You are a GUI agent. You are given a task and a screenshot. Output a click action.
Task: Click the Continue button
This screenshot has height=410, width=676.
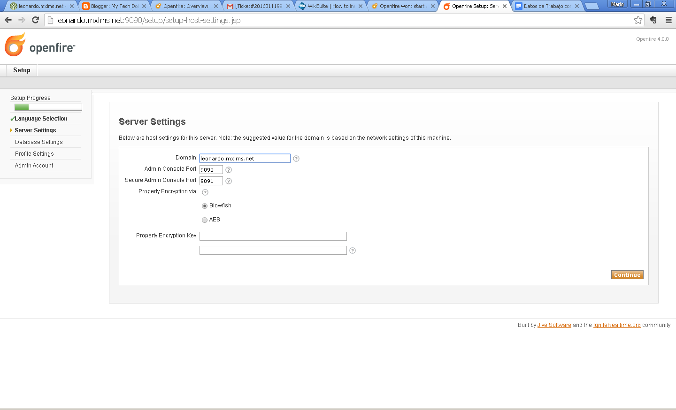(627, 275)
